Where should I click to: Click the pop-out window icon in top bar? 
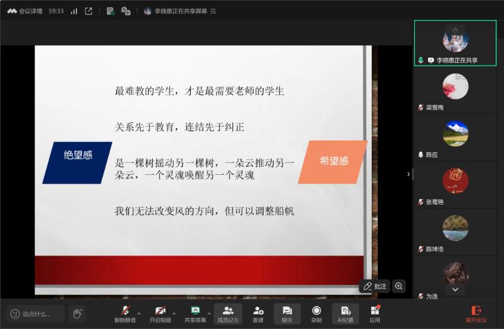point(89,11)
